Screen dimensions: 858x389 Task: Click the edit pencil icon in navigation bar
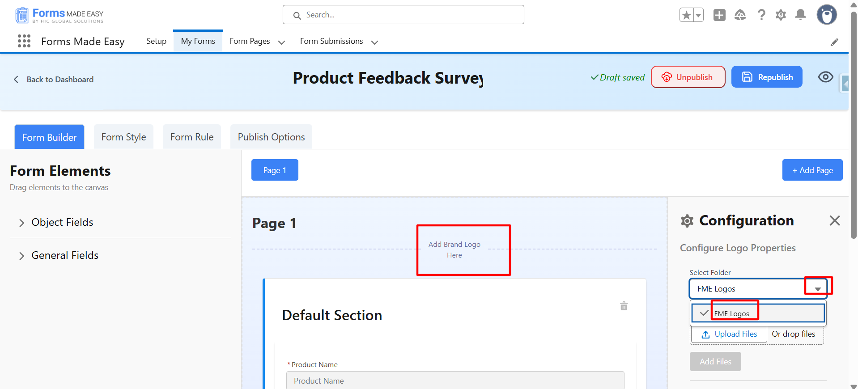coord(834,42)
